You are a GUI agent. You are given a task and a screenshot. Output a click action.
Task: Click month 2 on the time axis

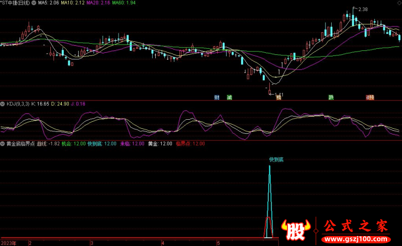(x=30, y=243)
